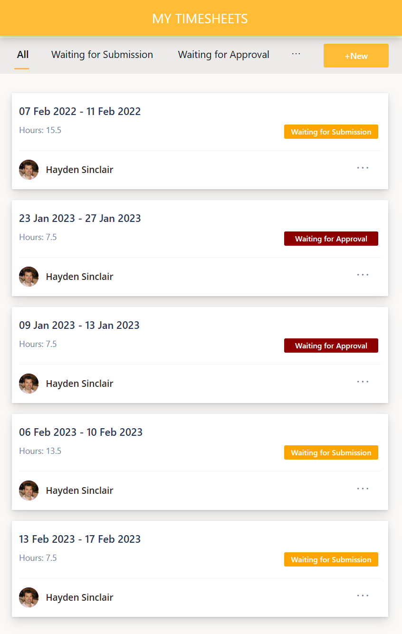The height and width of the screenshot is (634, 402).
Task: Switch to Waiting for Submission tab
Action: pos(102,55)
